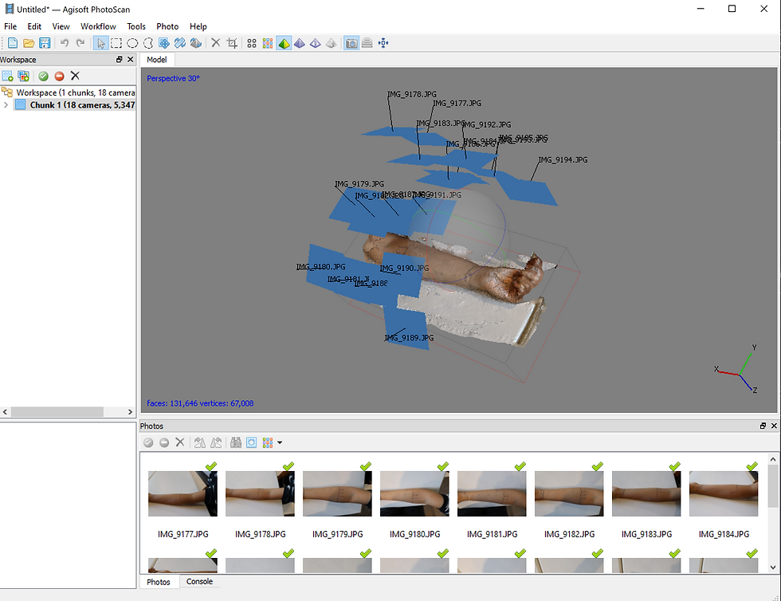Click the New project icon
781x601 pixels.
pyautogui.click(x=13, y=43)
